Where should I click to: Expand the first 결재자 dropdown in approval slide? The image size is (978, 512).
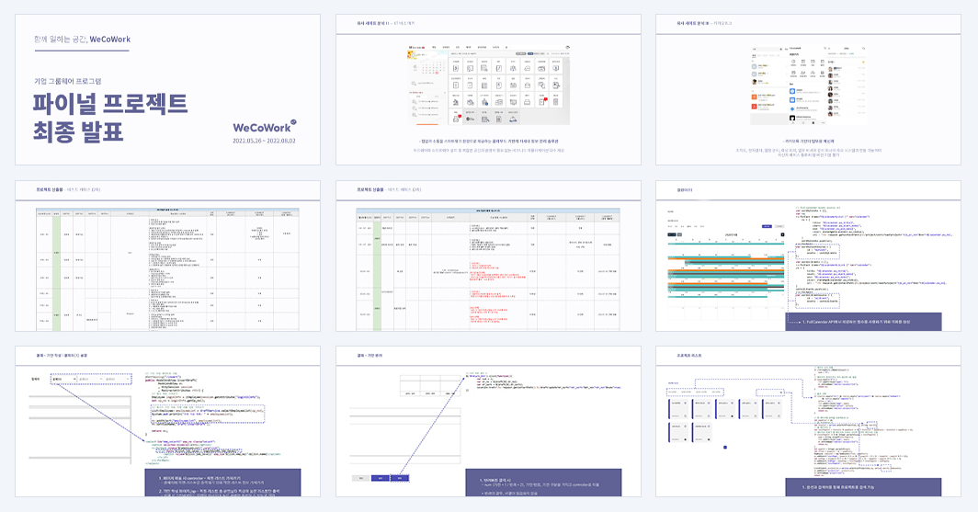[63, 379]
